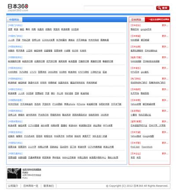176x194 pixels.
Task: Open the CCTV5直播 link
Action: (33, 126)
